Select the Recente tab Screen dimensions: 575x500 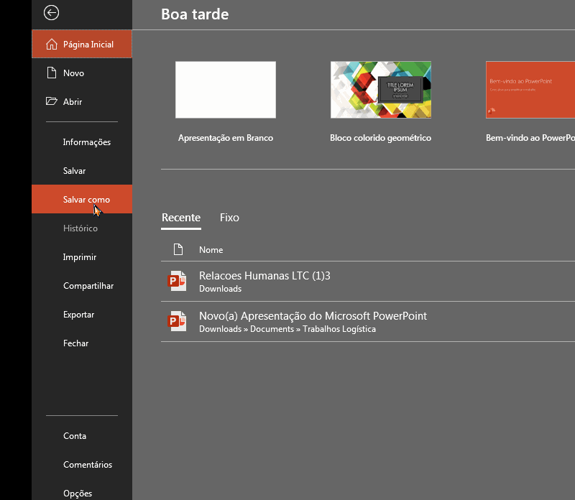(x=181, y=218)
